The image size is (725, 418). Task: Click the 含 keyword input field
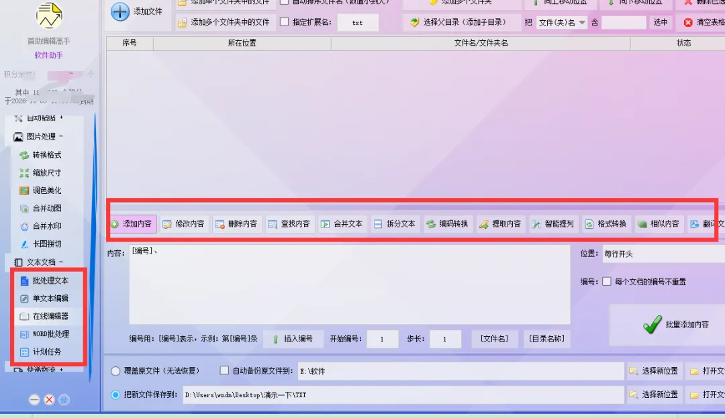624,23
